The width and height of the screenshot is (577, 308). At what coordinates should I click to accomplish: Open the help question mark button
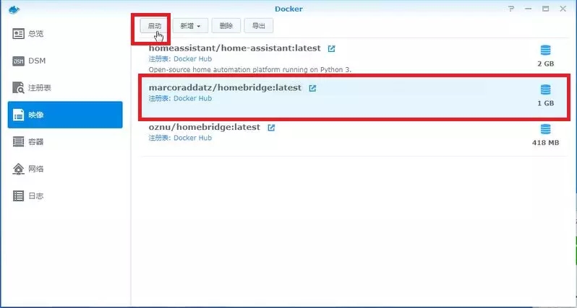[511, 9]
